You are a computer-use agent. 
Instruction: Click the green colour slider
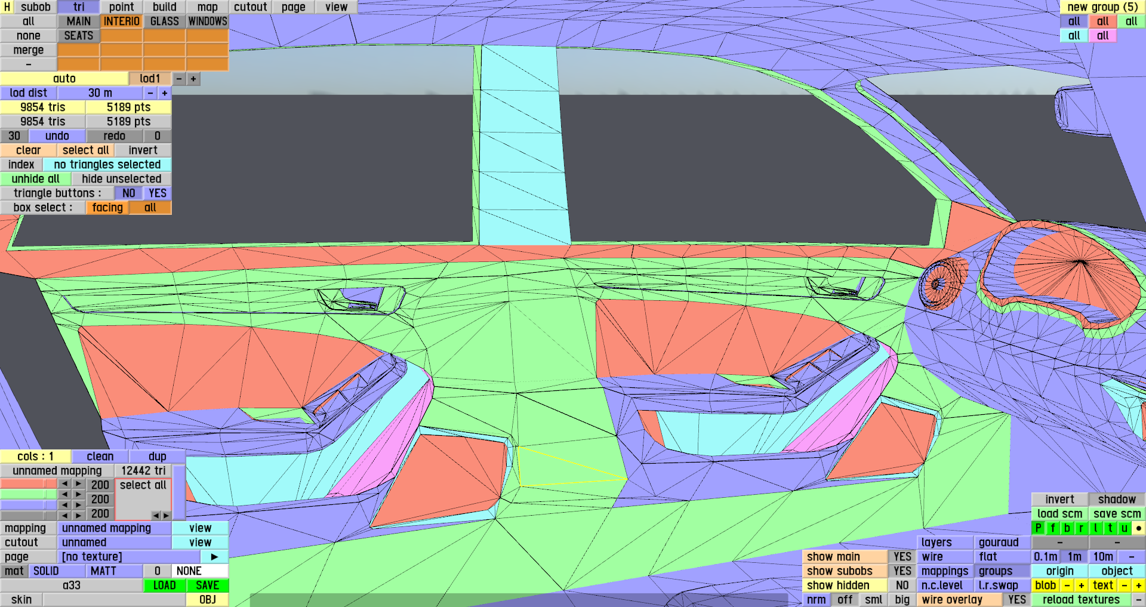click(x=29, y=495)
